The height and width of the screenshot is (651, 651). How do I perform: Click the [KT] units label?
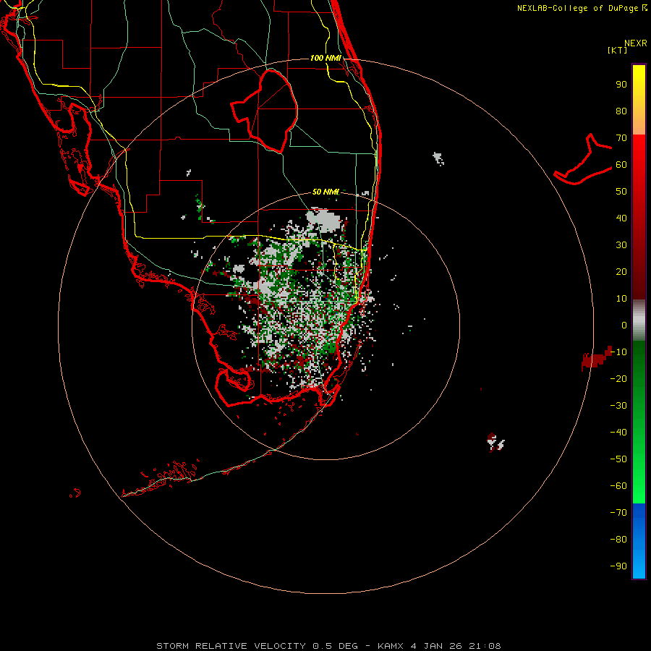click(617, 50)
